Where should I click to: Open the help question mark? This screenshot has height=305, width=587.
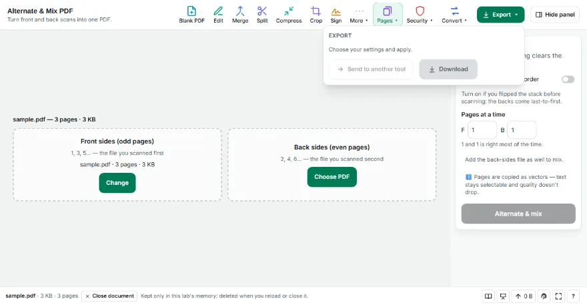tap(573, 296)
